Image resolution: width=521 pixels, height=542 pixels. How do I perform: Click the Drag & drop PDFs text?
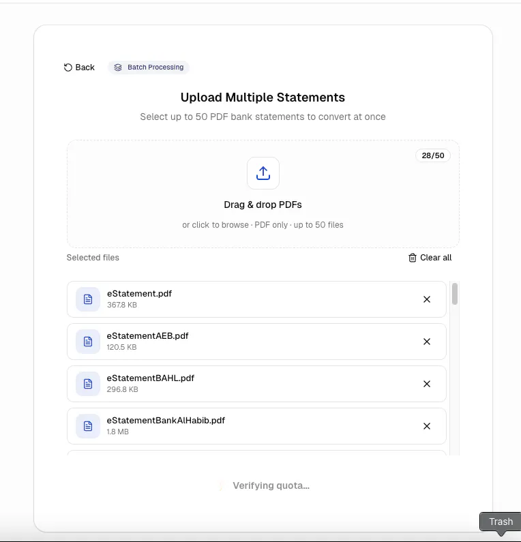263,205
